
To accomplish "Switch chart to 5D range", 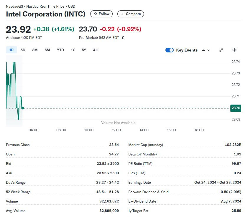I will [x=23, y=50].
